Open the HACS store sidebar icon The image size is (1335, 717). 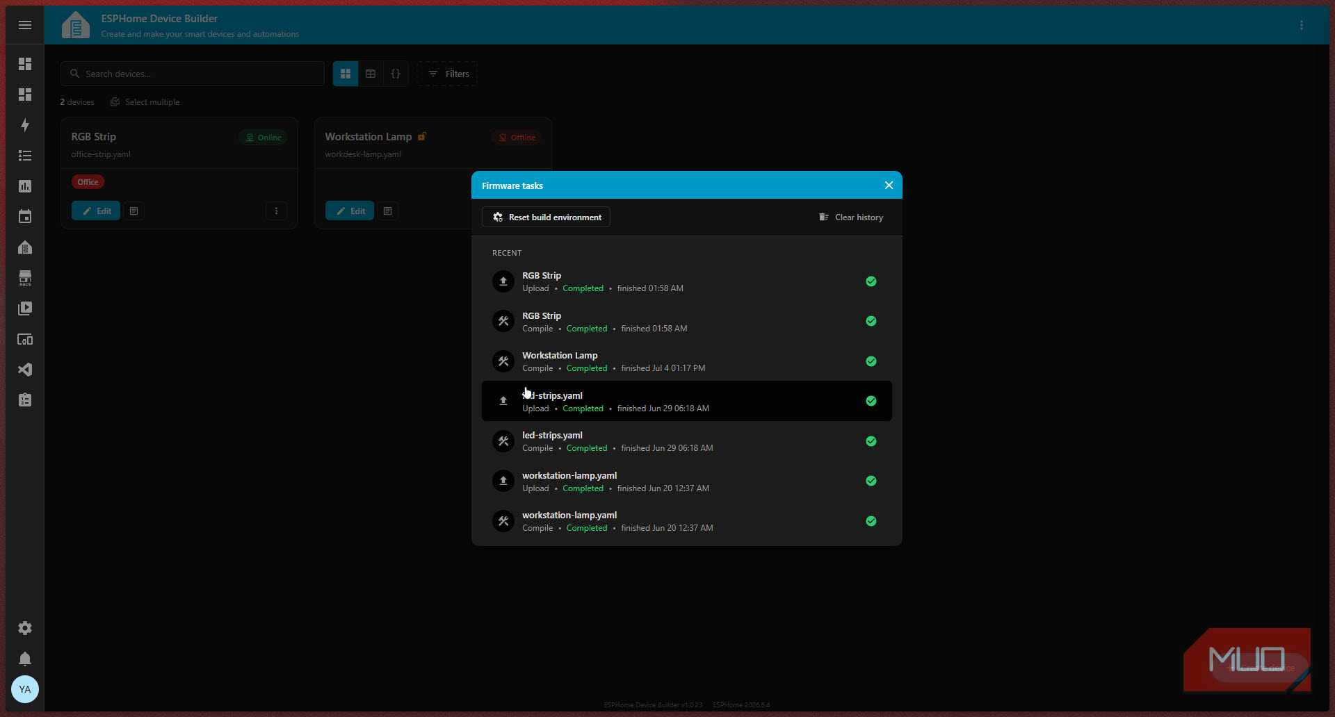[x=25, y=278]
